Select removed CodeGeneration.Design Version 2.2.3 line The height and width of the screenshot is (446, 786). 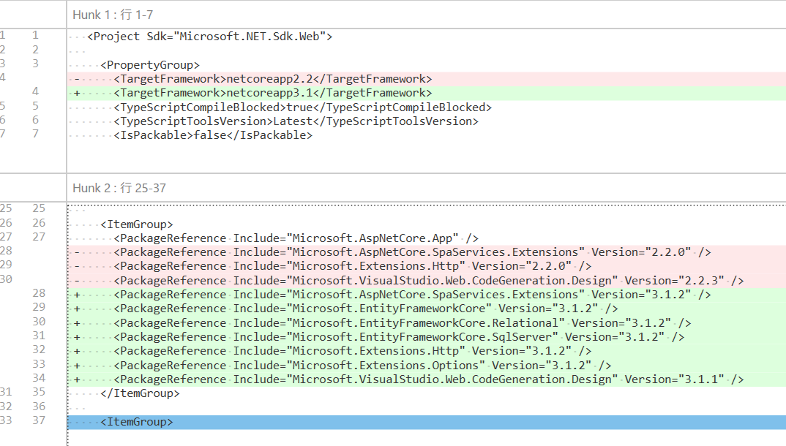[426, 281]
